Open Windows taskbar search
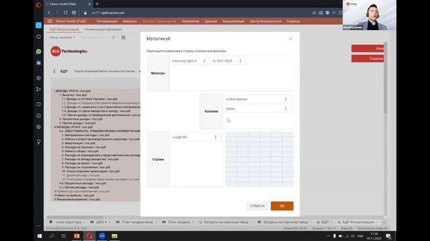 (x=52, y=236)
